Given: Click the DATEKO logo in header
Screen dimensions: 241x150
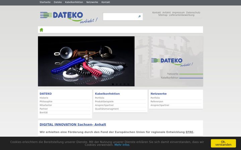Looking at the screenshot, I should [69, 17].
